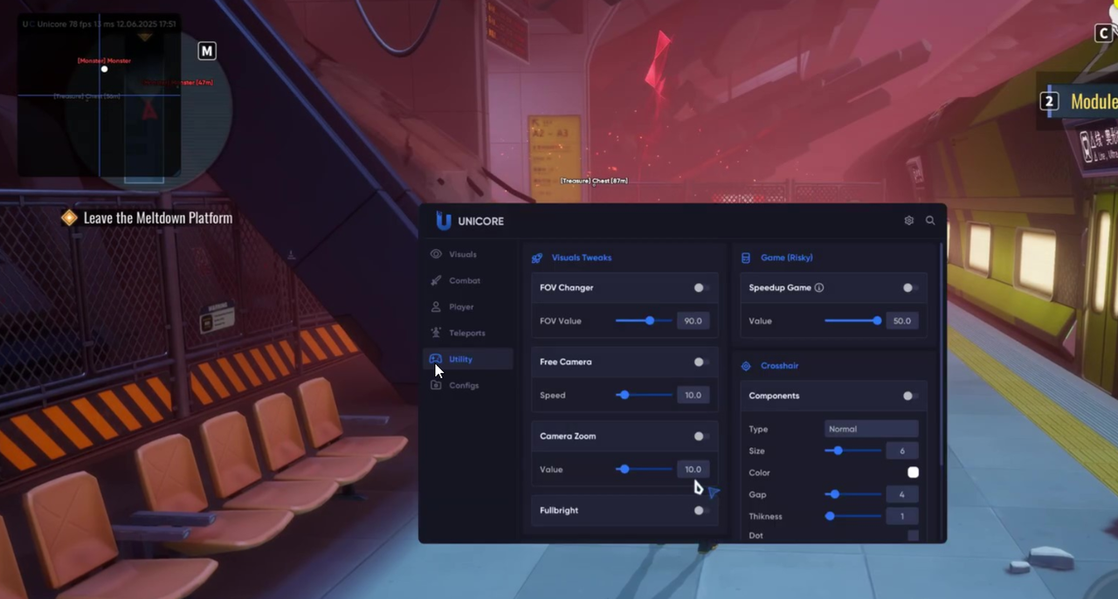Click the M map key icon
The height and width of the screenshot is (599, 1118).
pos(207,51)
